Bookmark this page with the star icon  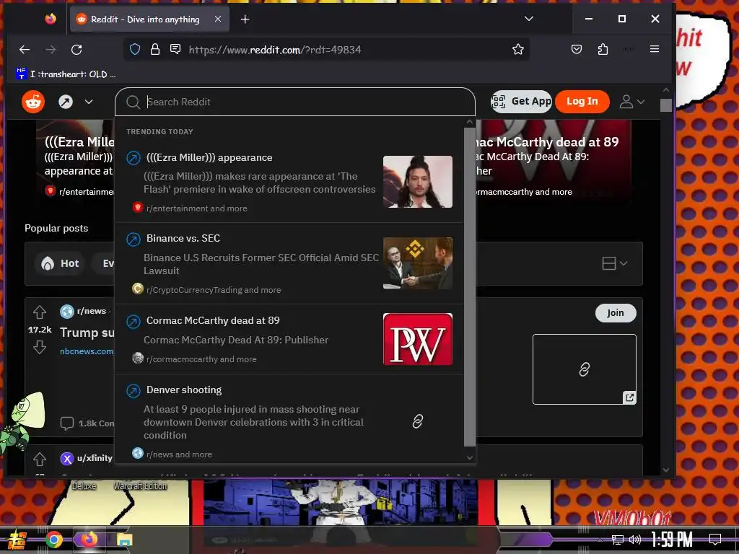click(518, 50)
